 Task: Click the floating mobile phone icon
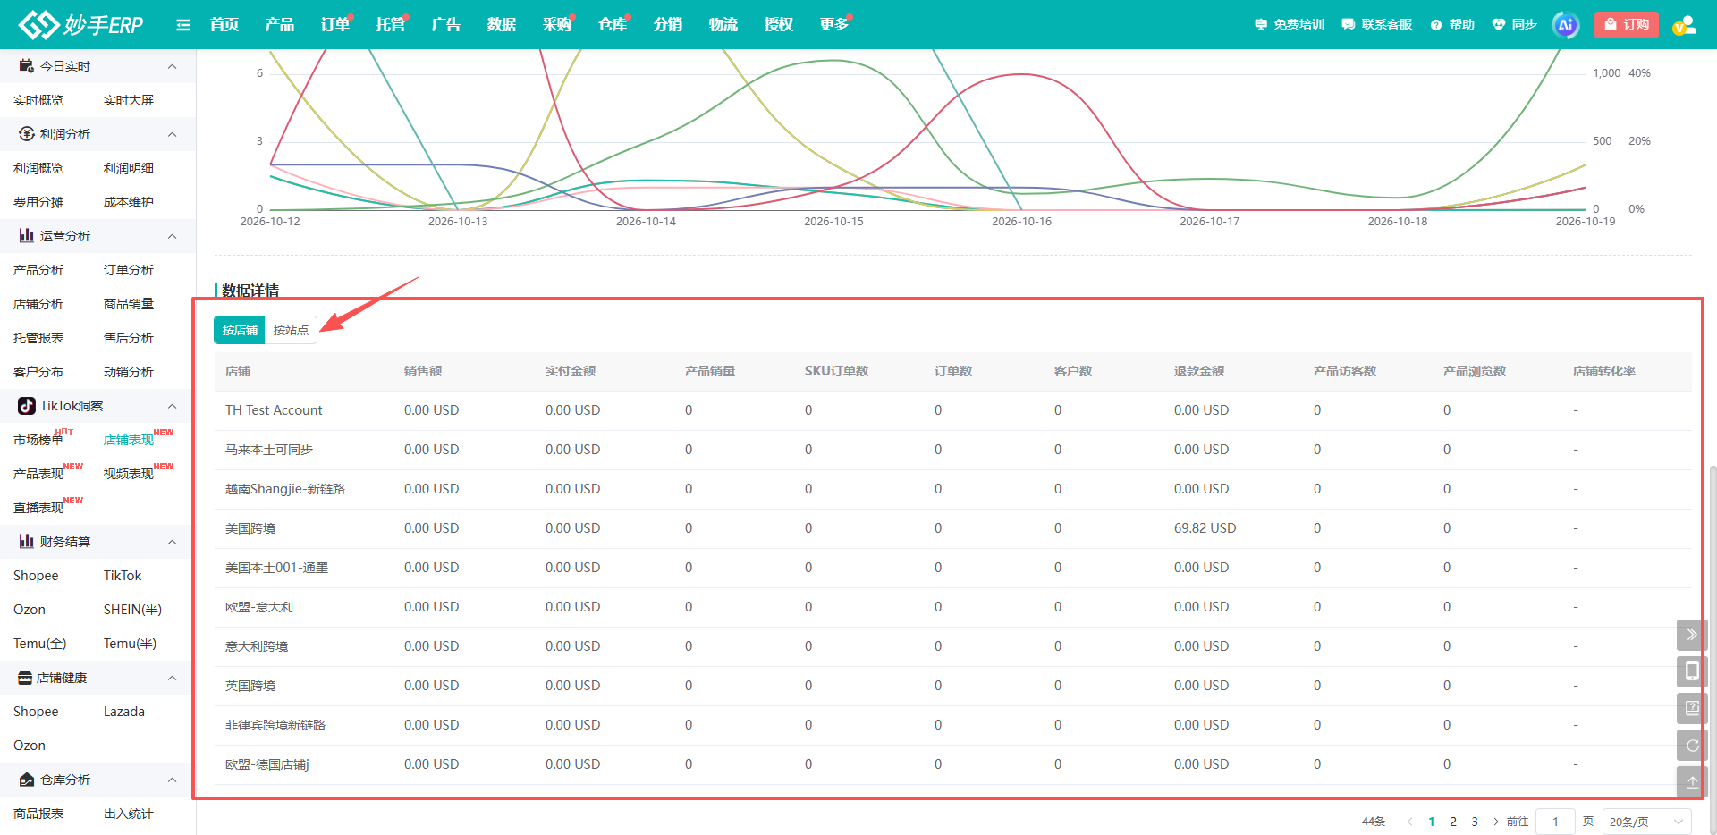click(1692, 671)
